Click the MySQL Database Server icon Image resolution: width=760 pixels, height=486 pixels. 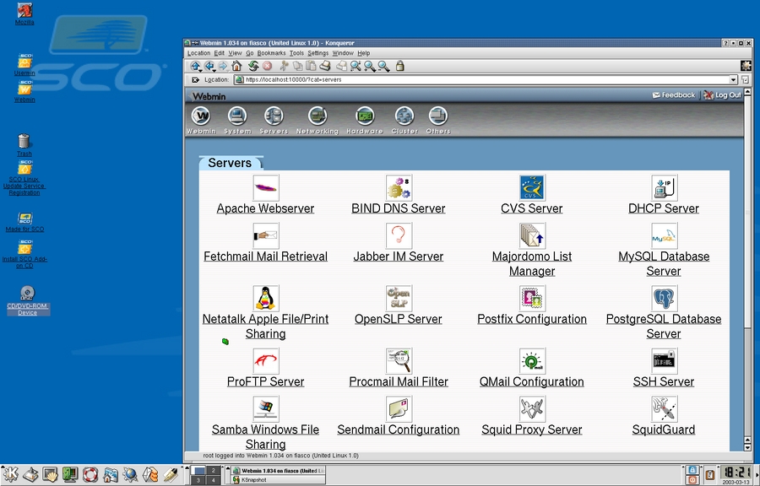pyautogui.click(x=664, y=235)
